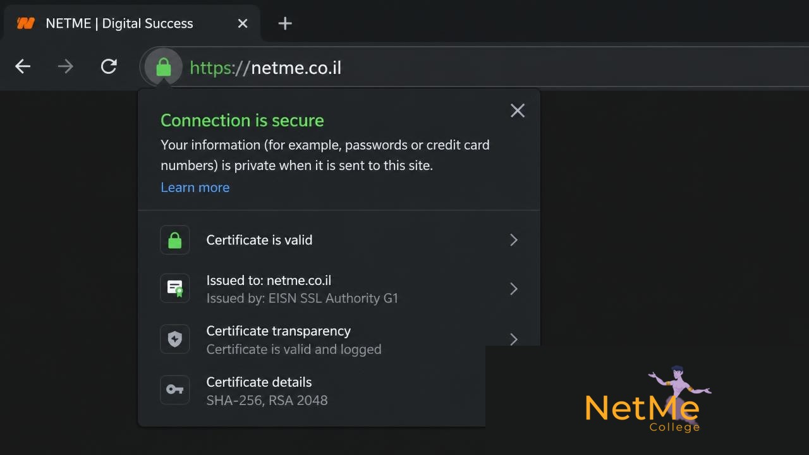Expand the Issued to netme.co.il row
The width and height of the screenshot is (809, 455).
pyautogui.click(x=514, y=289)
